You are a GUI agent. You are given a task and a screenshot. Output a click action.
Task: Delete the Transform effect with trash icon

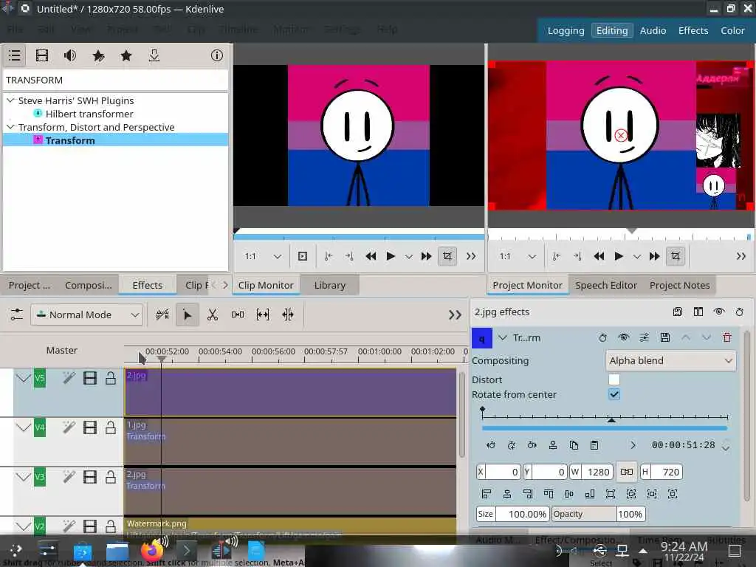click(x=727, y=337)
